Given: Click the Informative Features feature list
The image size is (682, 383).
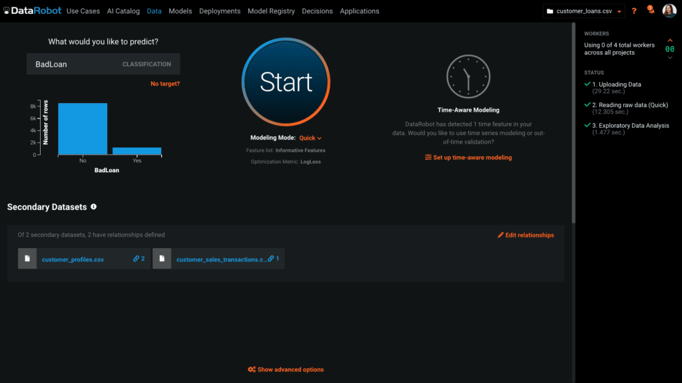Looking at the screenshot, I should tap(300, 150).
